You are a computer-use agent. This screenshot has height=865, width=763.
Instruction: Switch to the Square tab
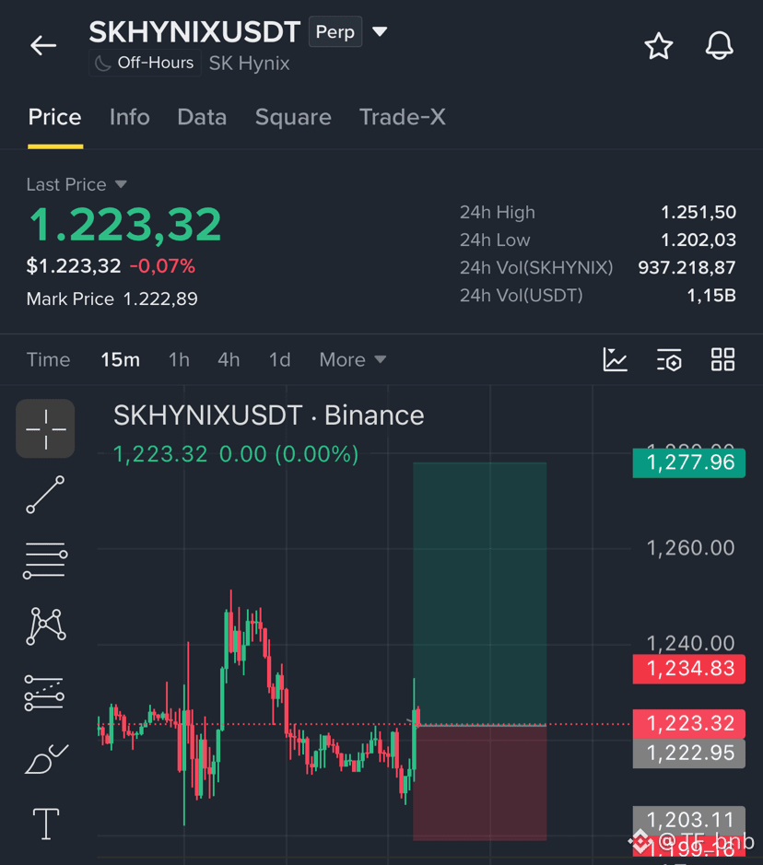[x=293, y=117]
